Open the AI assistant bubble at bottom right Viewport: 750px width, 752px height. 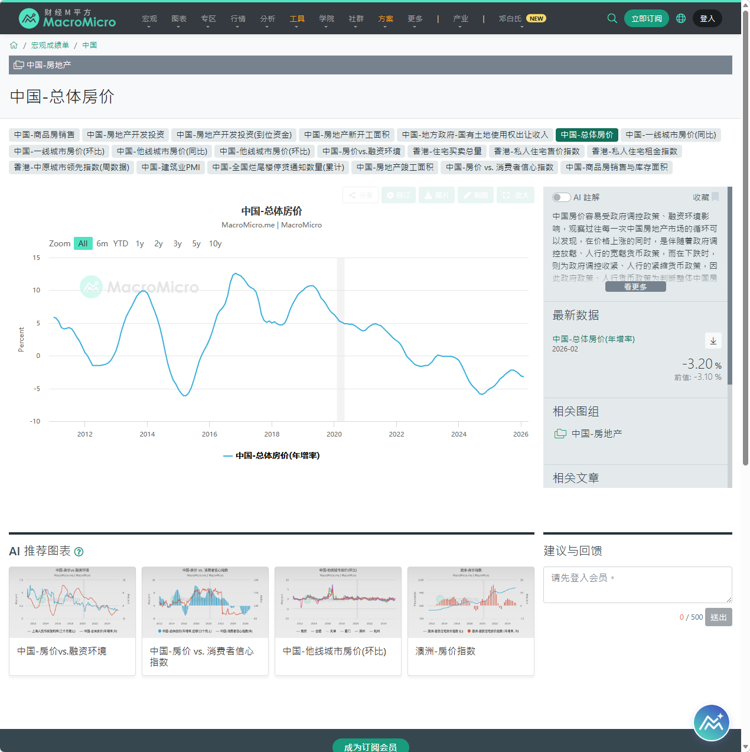(711, 722)
